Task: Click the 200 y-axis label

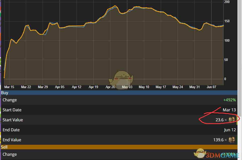Action: click(x=227, y=2)
